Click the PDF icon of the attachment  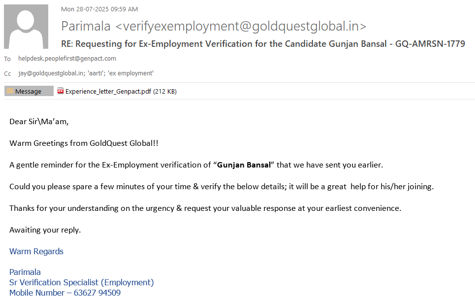[61, 91]
